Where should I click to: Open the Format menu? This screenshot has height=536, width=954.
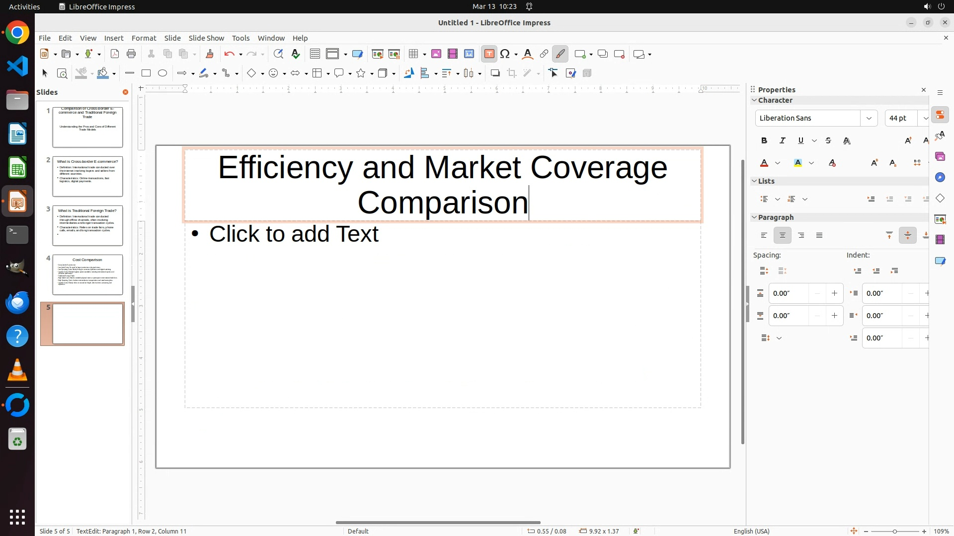(x=144, y=38)
